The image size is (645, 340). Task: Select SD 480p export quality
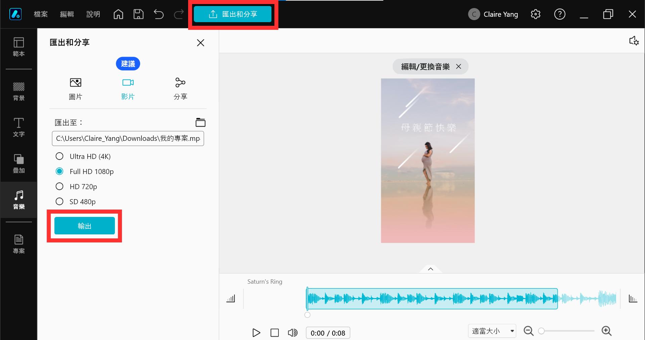tap(59, 201)
